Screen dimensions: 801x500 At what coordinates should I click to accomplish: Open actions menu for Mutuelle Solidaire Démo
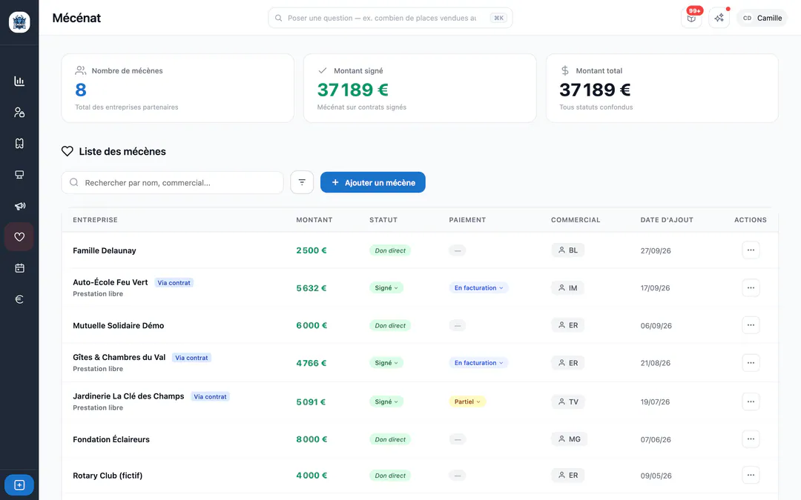coord(751,325)
